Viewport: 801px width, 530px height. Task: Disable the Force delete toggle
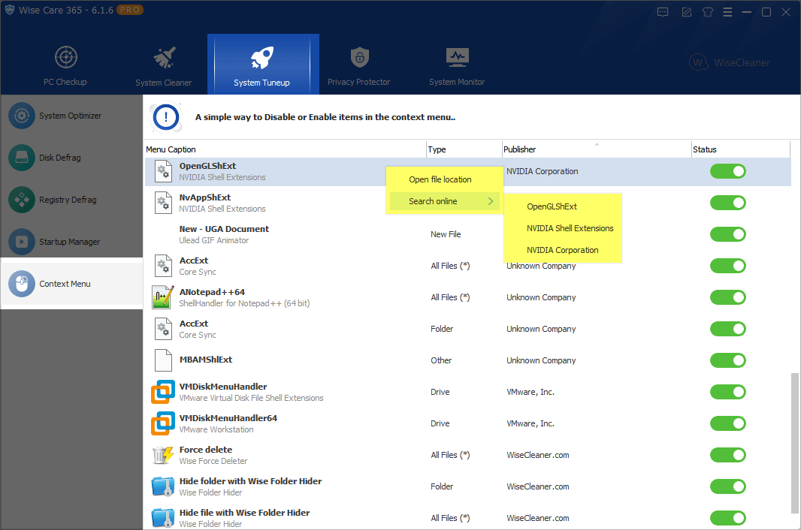pos(728,455)
